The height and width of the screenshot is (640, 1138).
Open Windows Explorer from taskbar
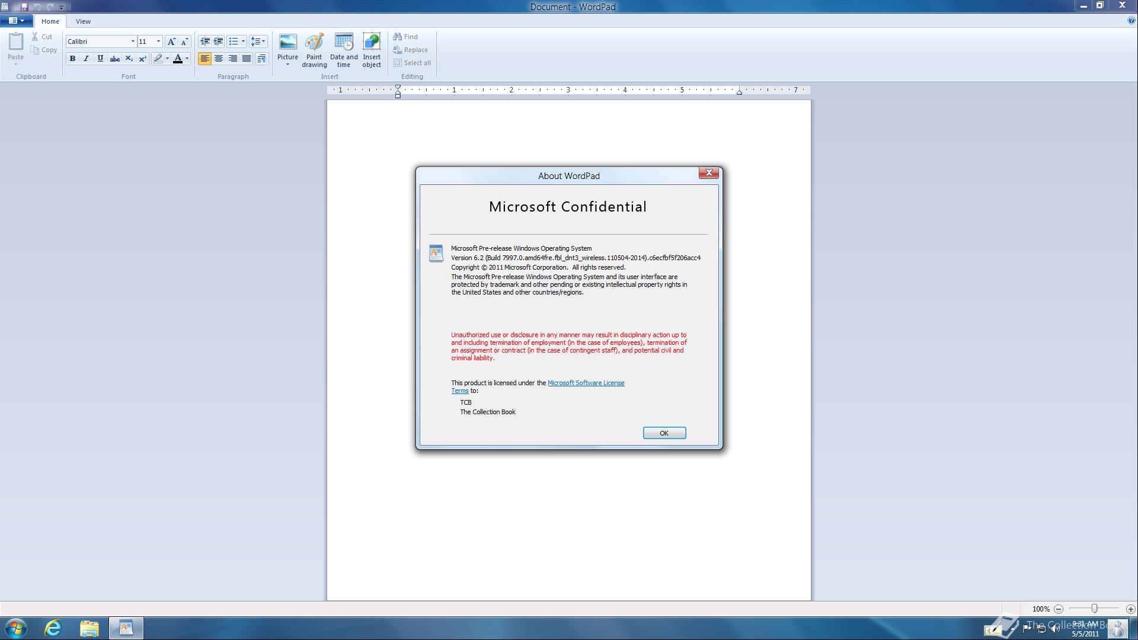coord(89,628)
